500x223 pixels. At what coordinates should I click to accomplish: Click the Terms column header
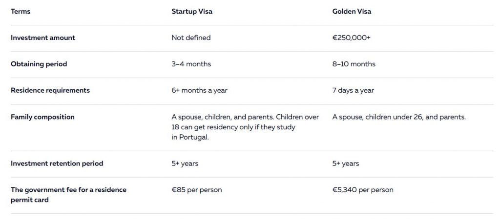pyautogui.click(x=21, y=12)
